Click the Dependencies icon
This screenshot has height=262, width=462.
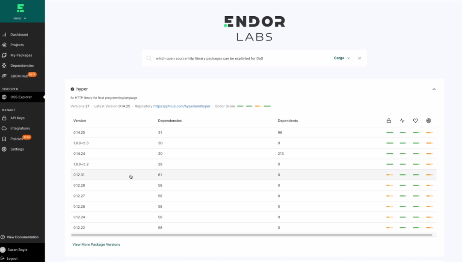click(x=4, y=65)
